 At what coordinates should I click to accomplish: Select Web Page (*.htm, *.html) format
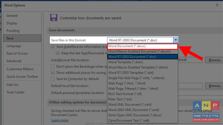click(143, 83)
